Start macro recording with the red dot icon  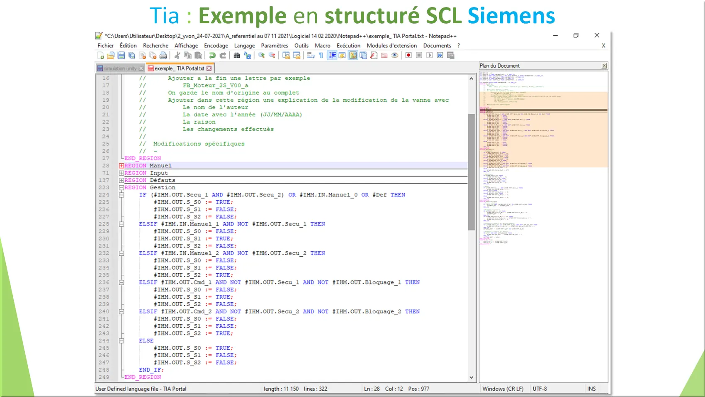[408, 55]
